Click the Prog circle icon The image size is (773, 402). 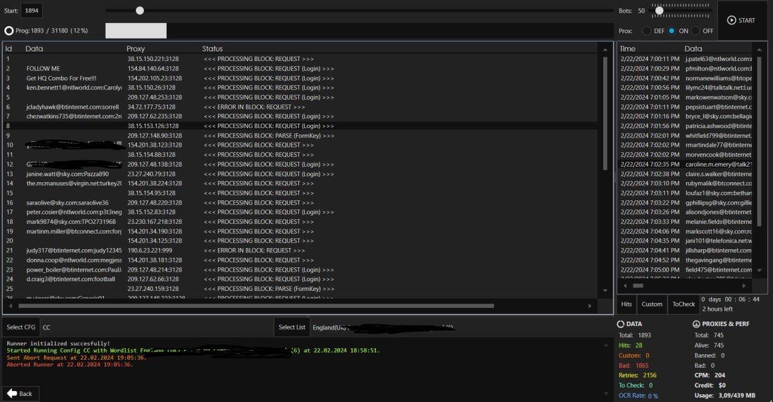9,30
